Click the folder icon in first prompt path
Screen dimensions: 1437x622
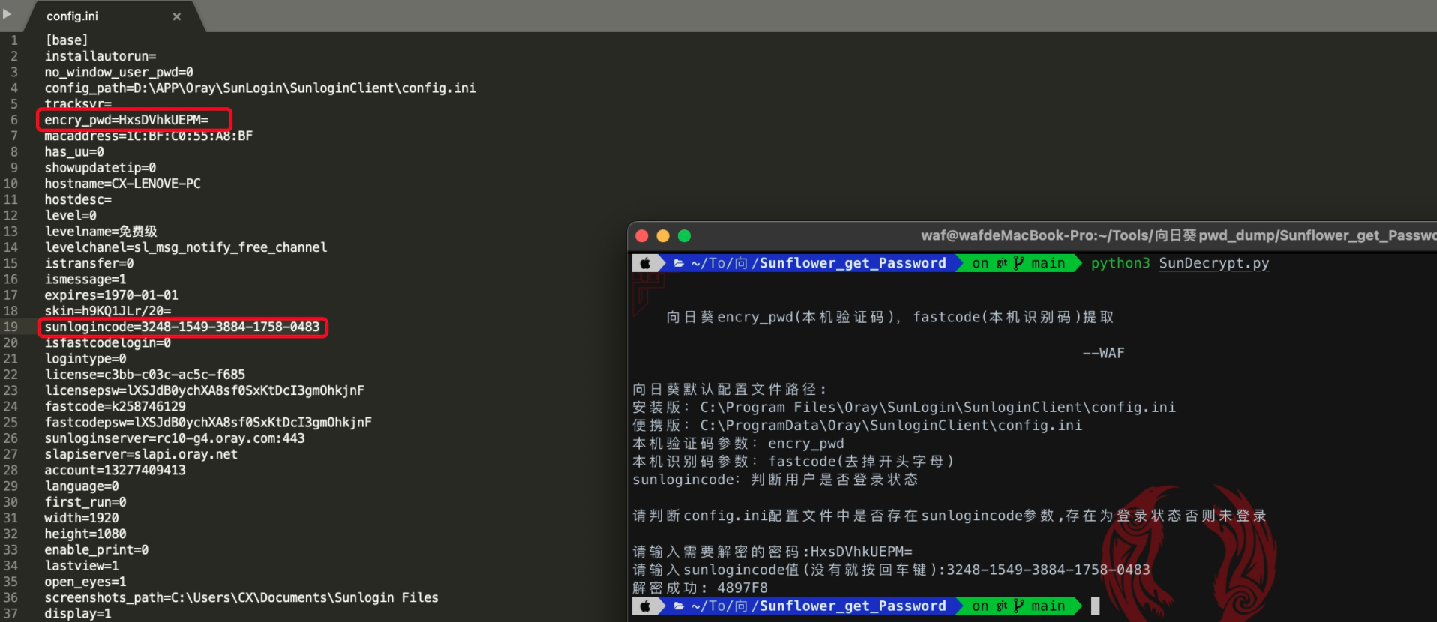679,263
